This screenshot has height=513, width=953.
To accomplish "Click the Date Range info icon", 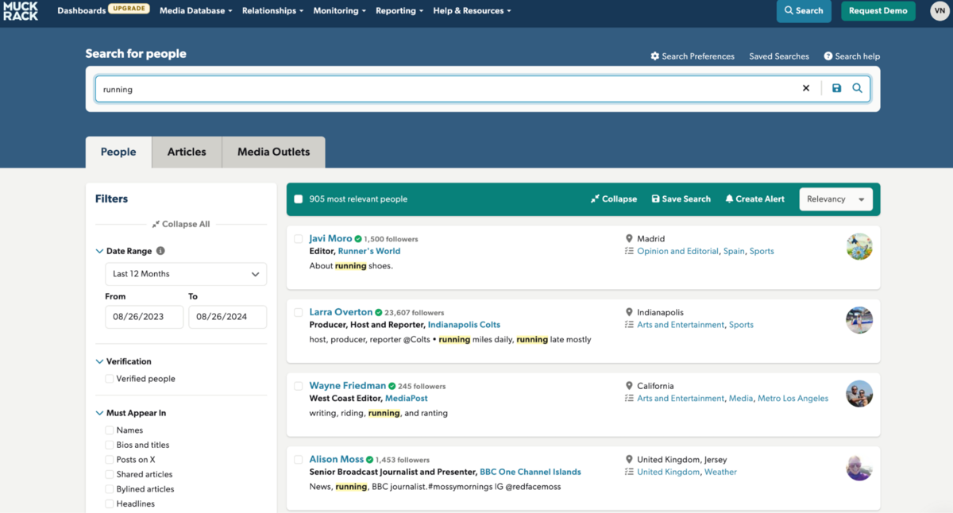I will [x=160, y=251].
